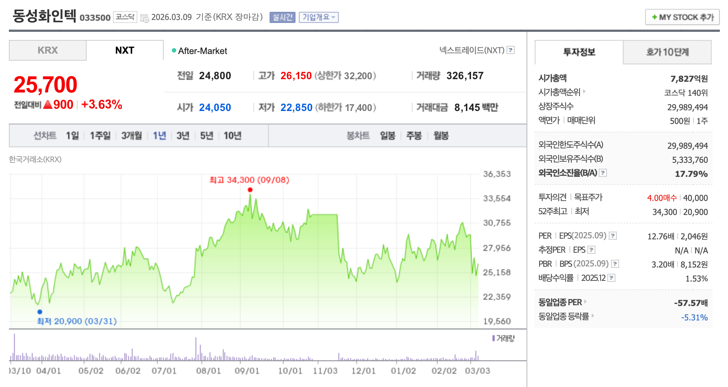Select the 3개월 line chart period

pos(131,136)
